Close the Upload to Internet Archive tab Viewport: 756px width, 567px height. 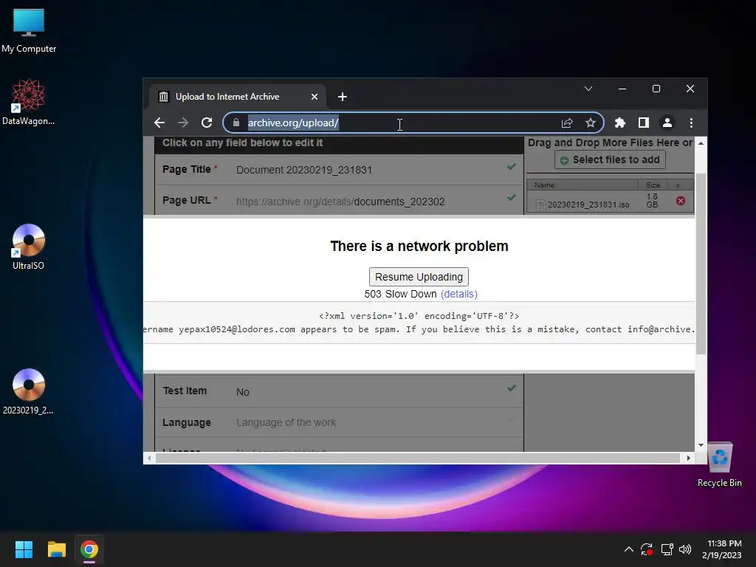315,97
